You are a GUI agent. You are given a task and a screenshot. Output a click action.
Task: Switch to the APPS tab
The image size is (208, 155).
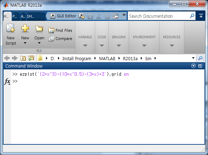tap(23, 16)
